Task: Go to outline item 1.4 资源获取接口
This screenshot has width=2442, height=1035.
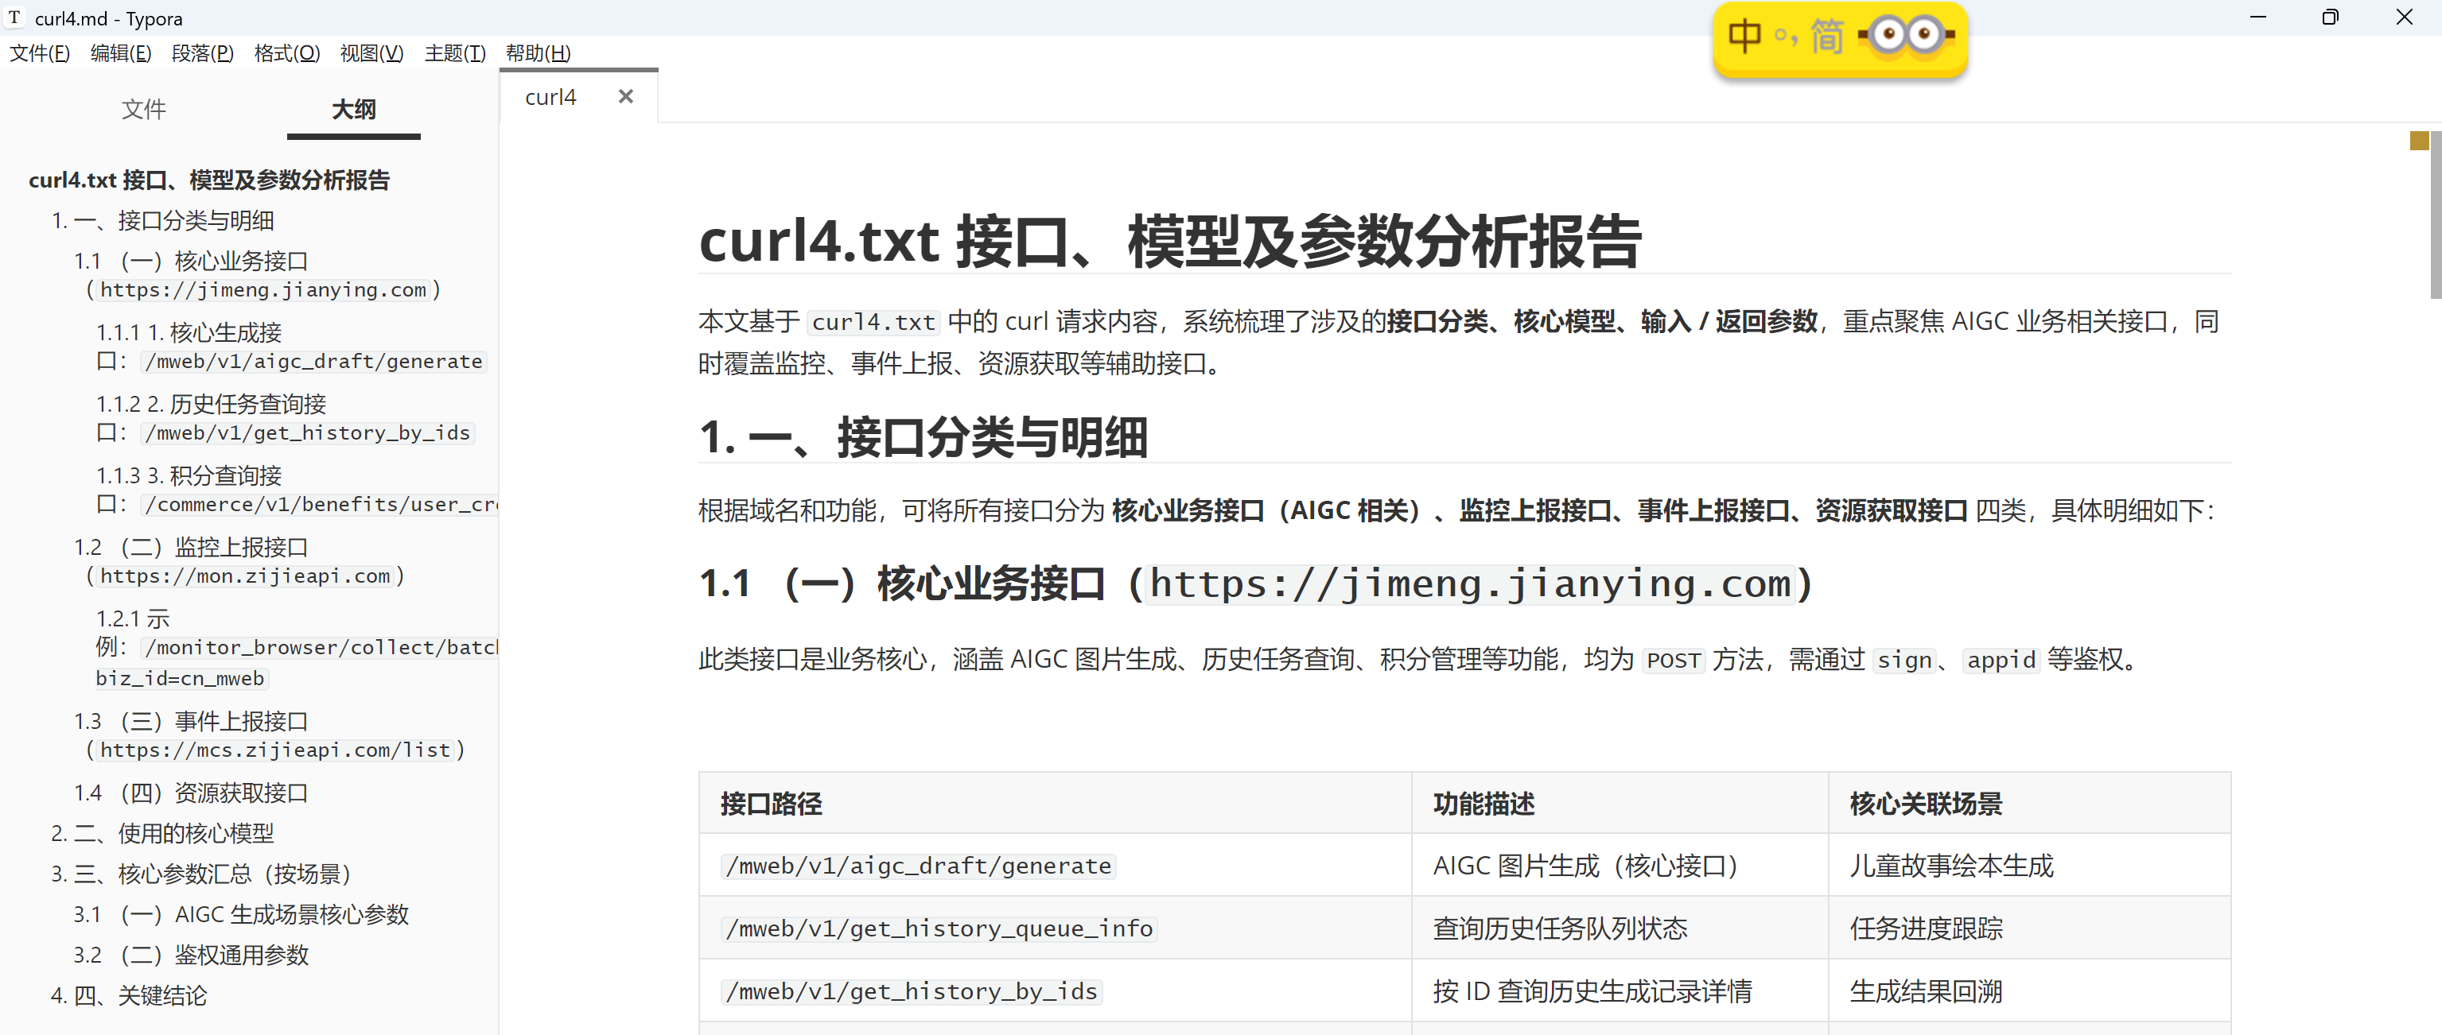Action: click(x=192, y=793)
